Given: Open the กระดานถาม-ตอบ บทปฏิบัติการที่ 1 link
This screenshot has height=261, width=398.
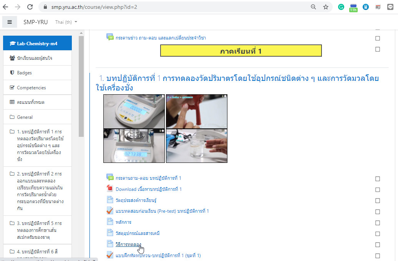Looking at the screenshot, I should pyautogui.click(x=148, y=178).
